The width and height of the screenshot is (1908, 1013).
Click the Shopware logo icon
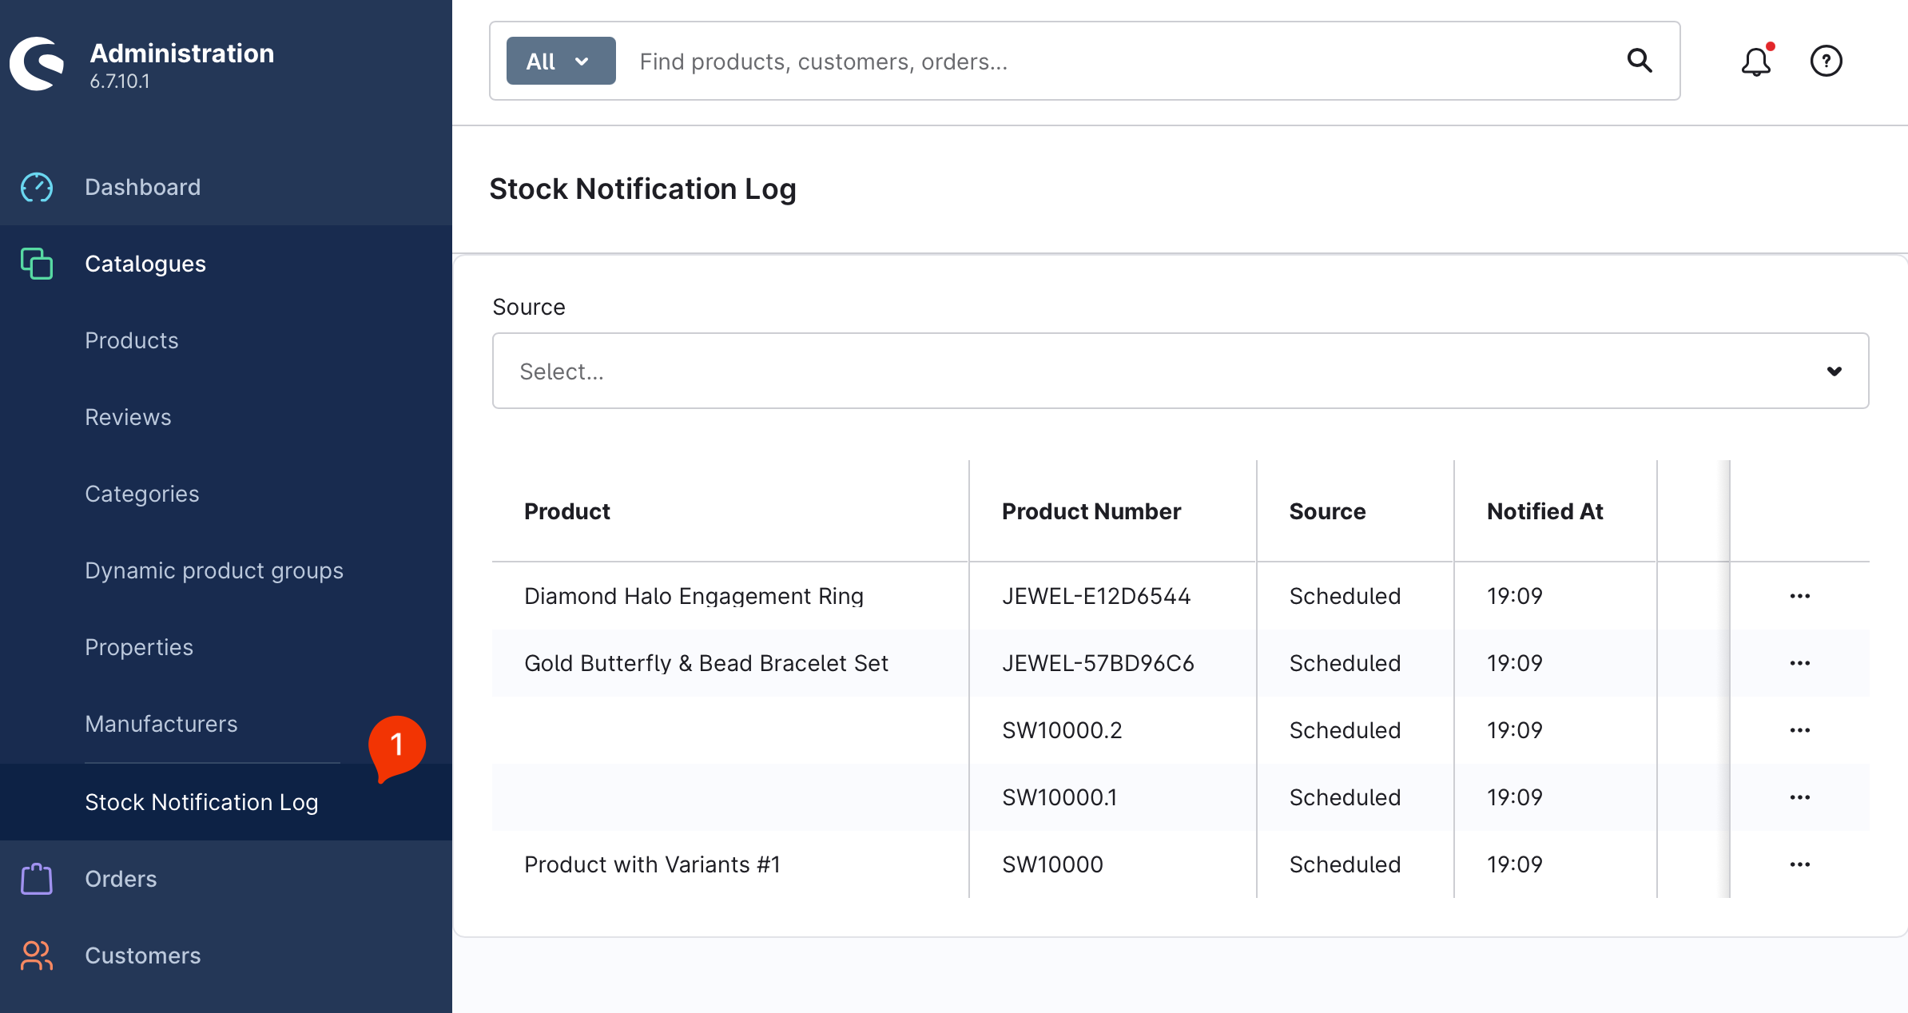[x=38, y=63]
